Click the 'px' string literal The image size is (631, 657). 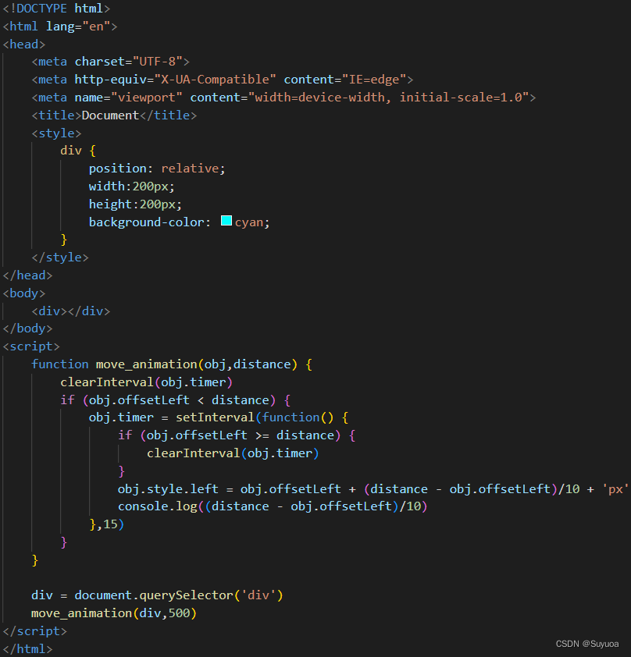pos(615,489)
